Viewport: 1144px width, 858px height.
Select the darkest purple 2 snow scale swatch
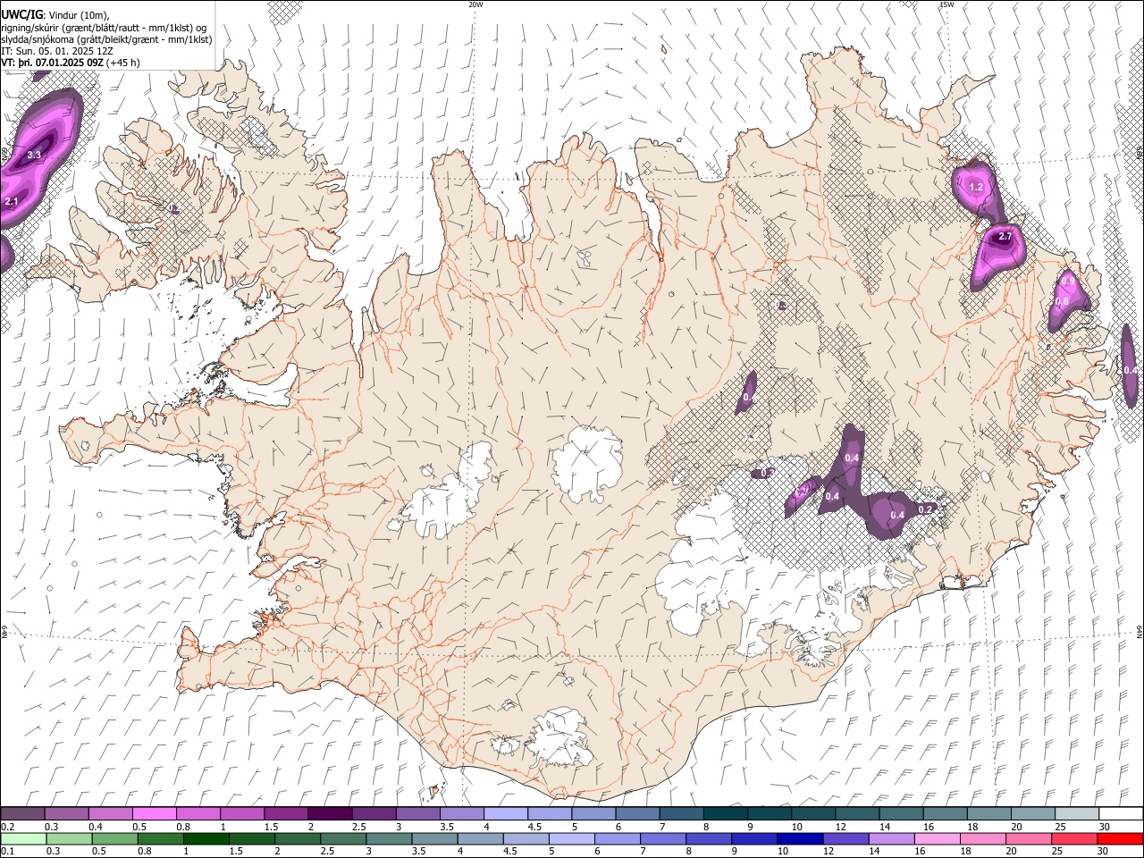pos(329,813)
